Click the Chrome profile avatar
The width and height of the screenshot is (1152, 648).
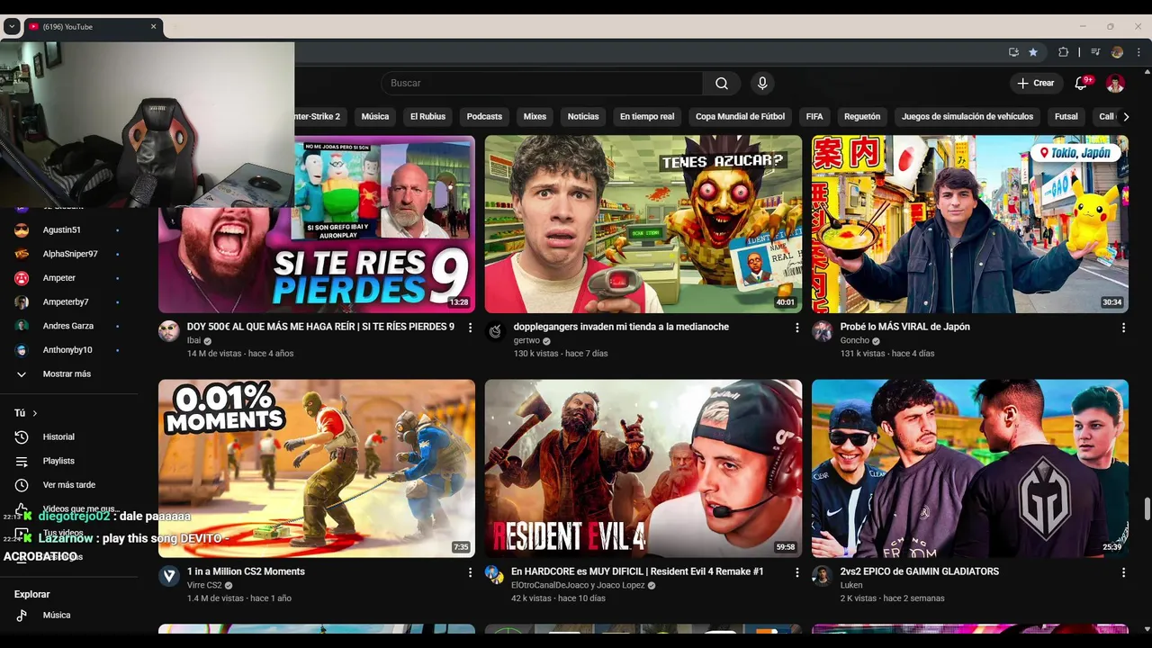[x=1117, y=52]
